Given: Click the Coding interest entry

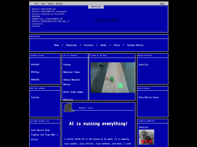Looking at the screenshot, I should [67, 65].
